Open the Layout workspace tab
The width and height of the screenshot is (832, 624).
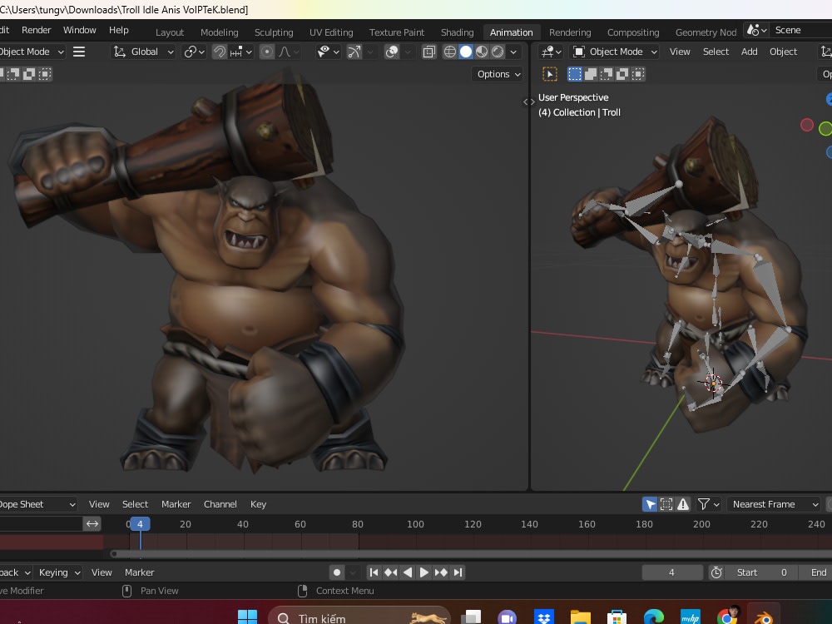pyautogui.click(x=170, y=32)
